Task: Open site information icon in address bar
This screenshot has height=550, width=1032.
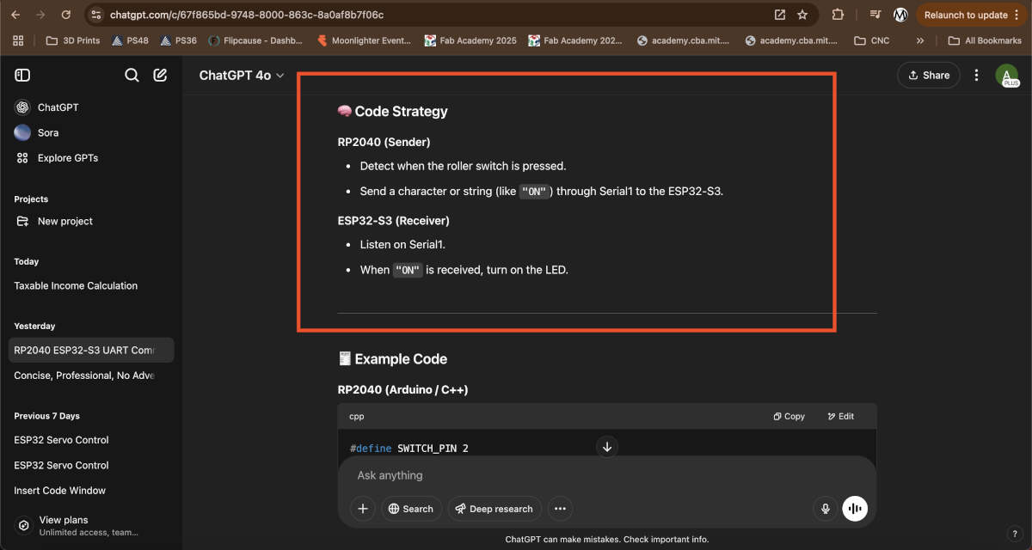Action: point(96,15)
